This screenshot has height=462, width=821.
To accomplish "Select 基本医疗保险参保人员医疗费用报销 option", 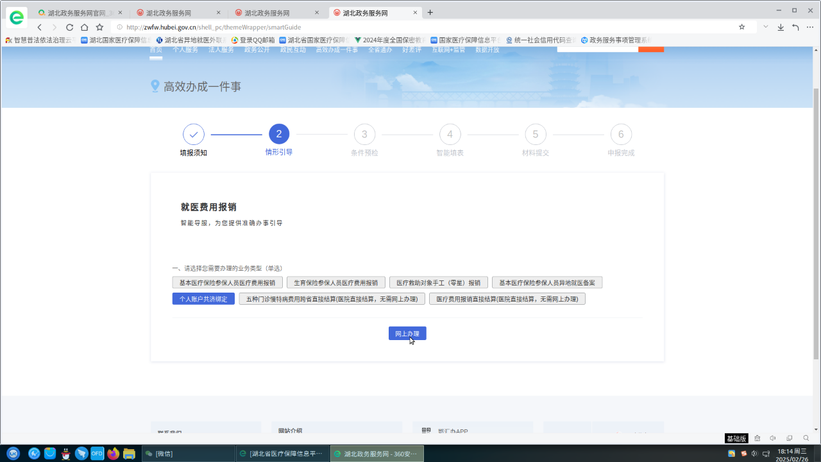I will (x=227, y=282).
